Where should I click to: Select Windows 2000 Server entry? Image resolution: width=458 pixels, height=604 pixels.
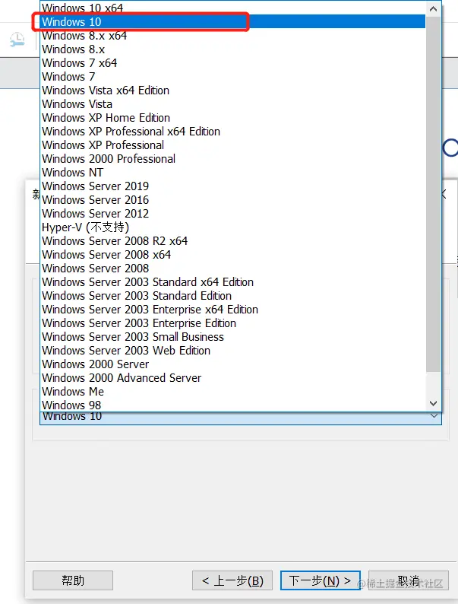point(232,364)
